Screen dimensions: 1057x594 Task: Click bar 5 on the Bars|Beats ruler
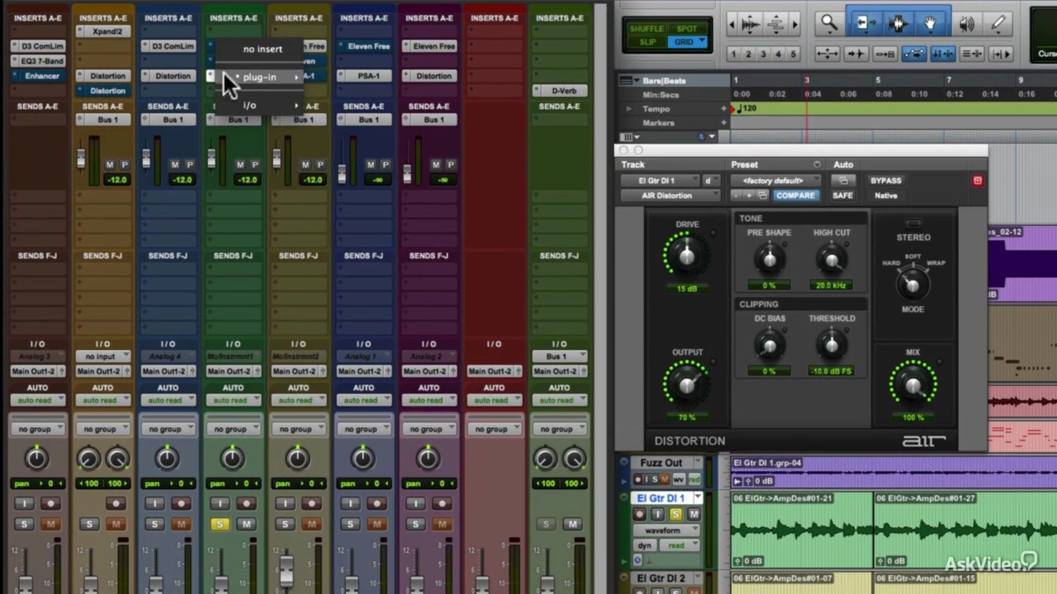878,80
